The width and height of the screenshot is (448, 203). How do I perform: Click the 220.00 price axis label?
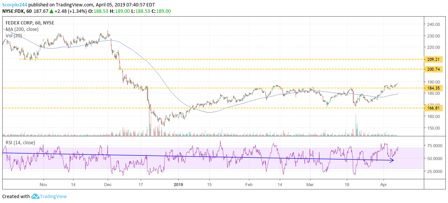coord(434,47)
